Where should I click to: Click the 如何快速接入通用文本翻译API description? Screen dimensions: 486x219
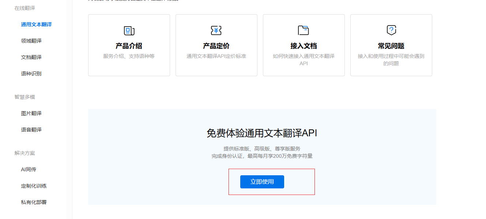[x=304, y=60]
